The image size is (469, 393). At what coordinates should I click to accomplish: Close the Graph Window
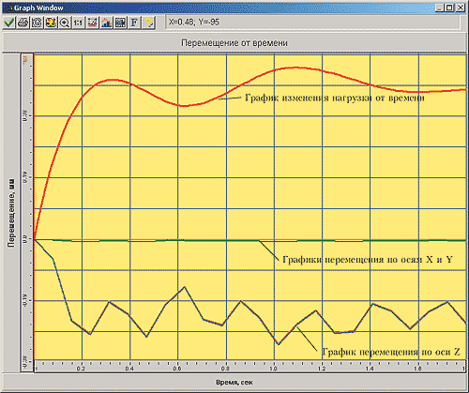[x=461, y=8]
